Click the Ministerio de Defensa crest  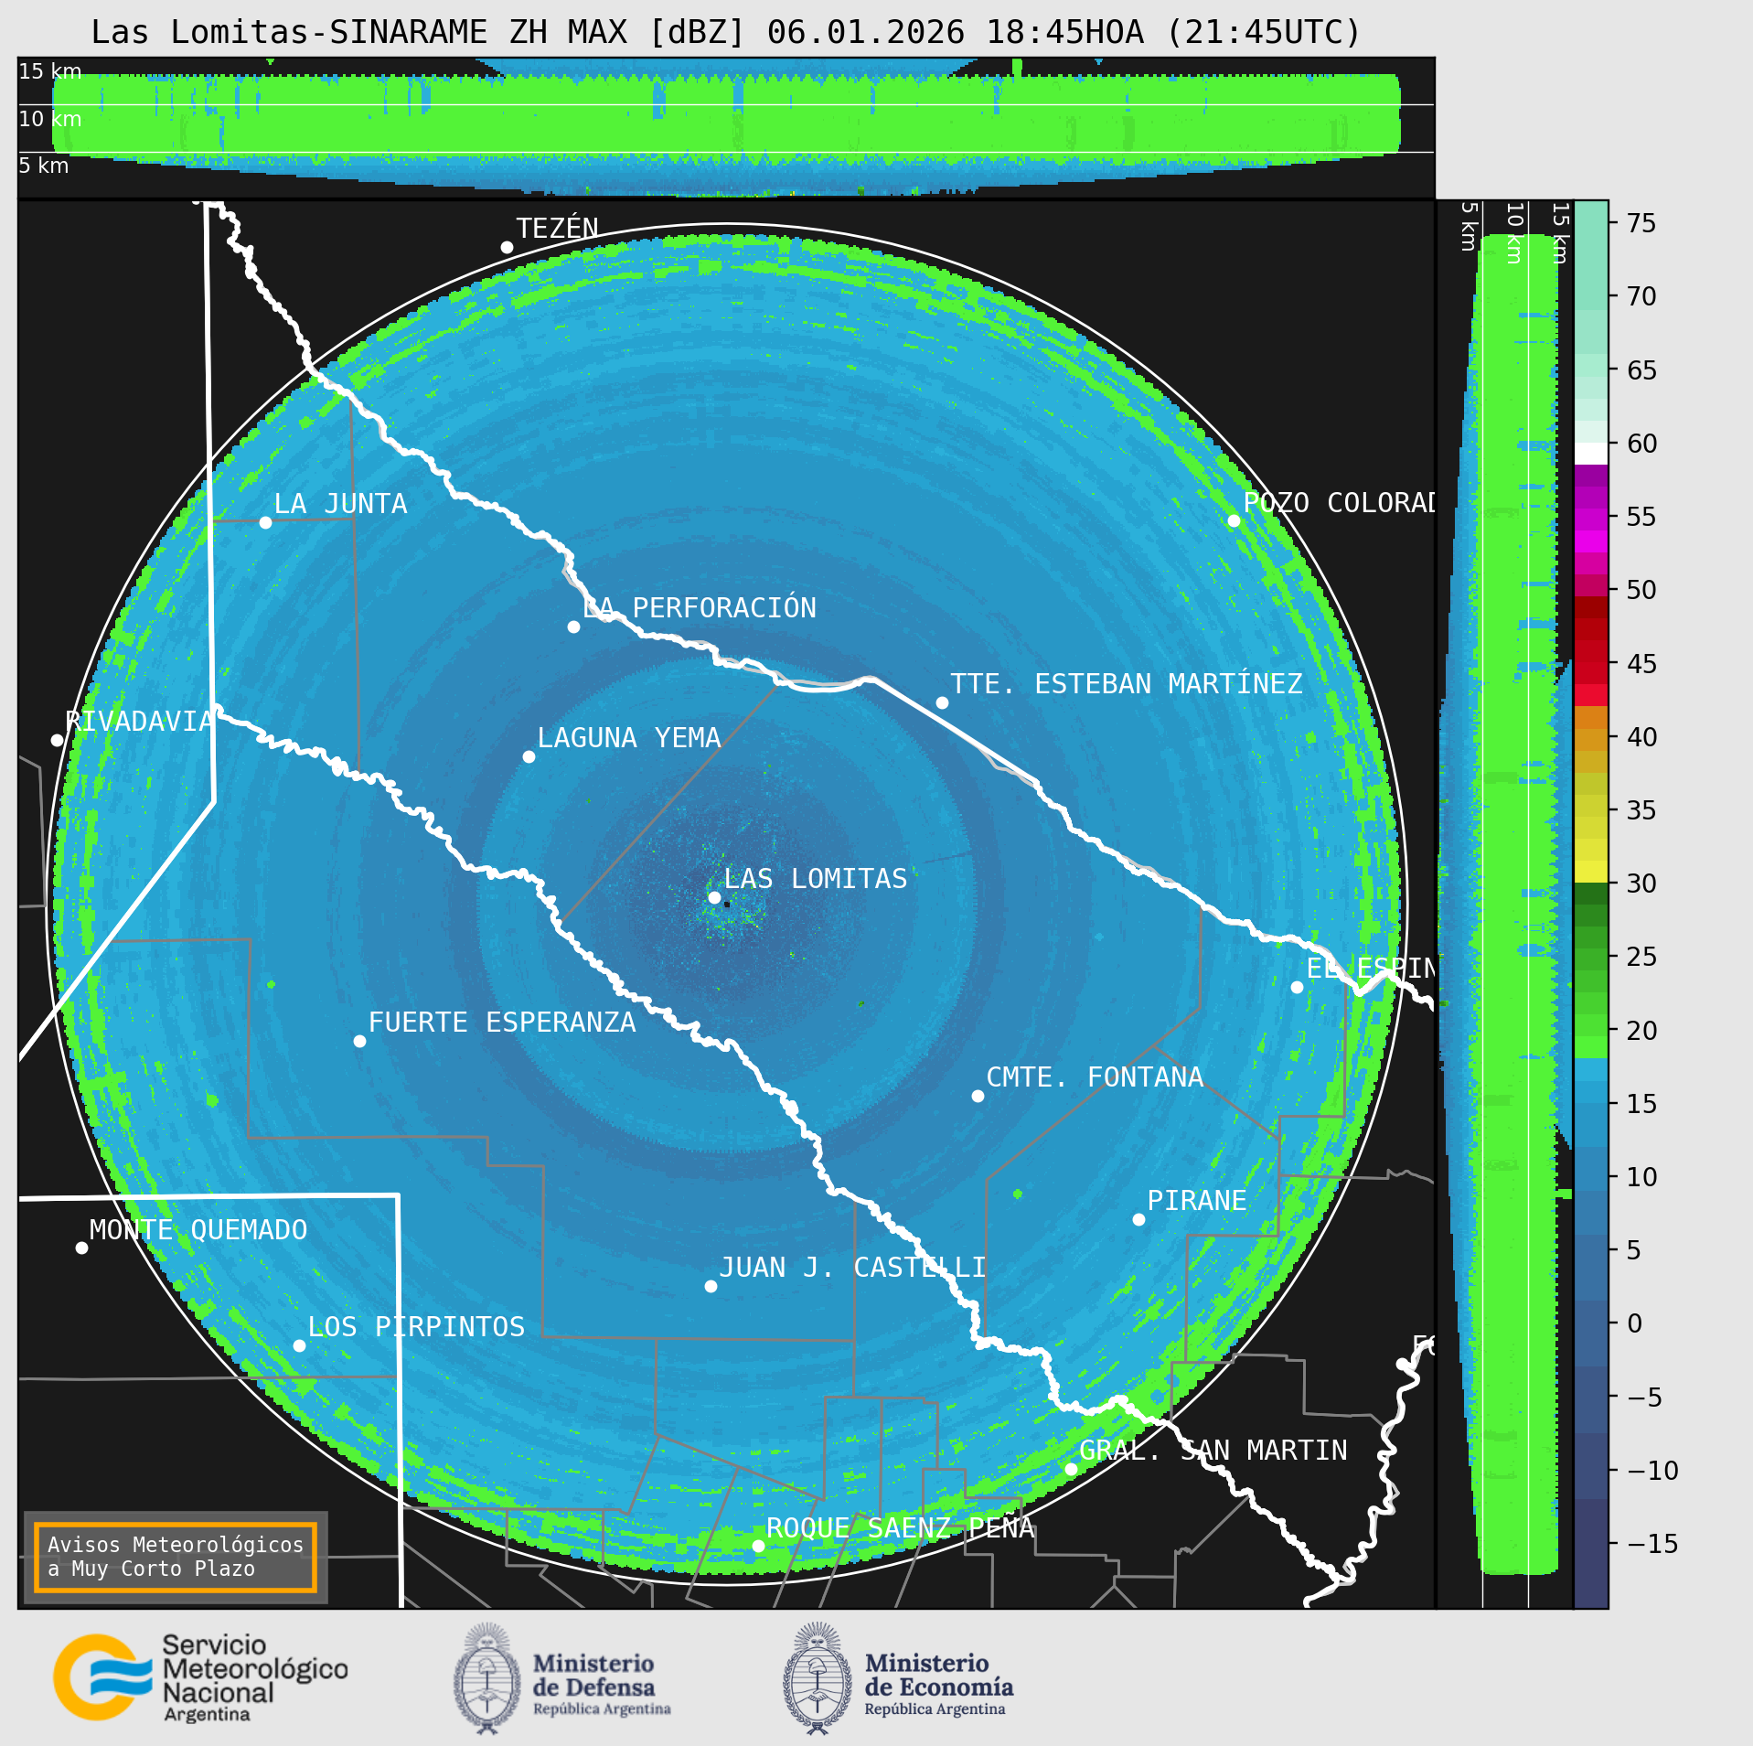tap(487, 1677)
